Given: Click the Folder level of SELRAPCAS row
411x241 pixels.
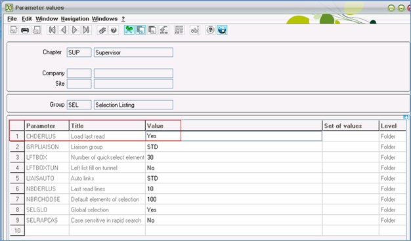Looking at the screenshot, I should click(393, 220).
